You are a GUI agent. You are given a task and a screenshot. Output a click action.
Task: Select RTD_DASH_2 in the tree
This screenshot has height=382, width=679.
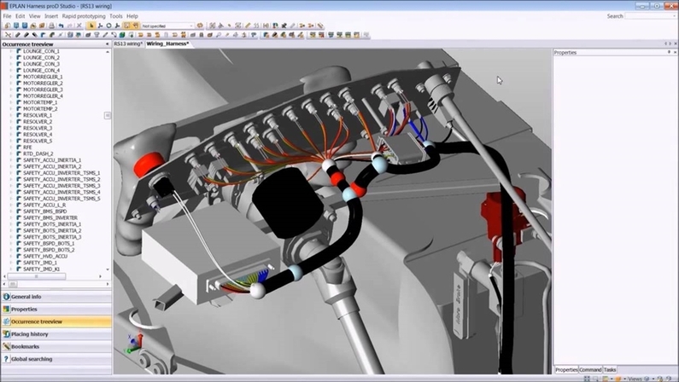pos(38,153)
